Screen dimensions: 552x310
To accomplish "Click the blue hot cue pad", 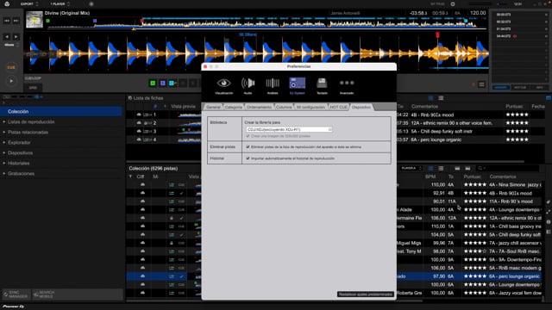I will tap(163, 84).
